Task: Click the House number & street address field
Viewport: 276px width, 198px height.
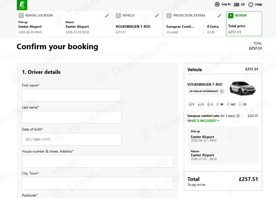Action: point(98,161)
